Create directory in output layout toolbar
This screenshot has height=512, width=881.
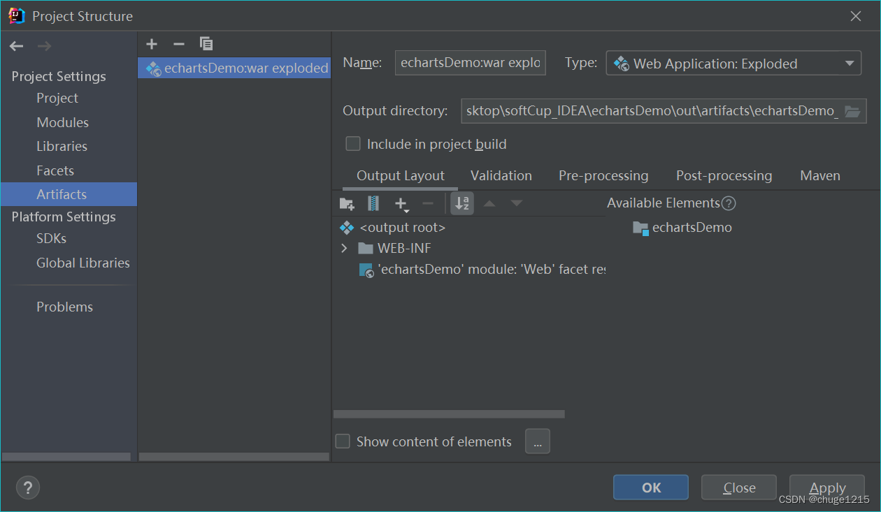point(347,203)
